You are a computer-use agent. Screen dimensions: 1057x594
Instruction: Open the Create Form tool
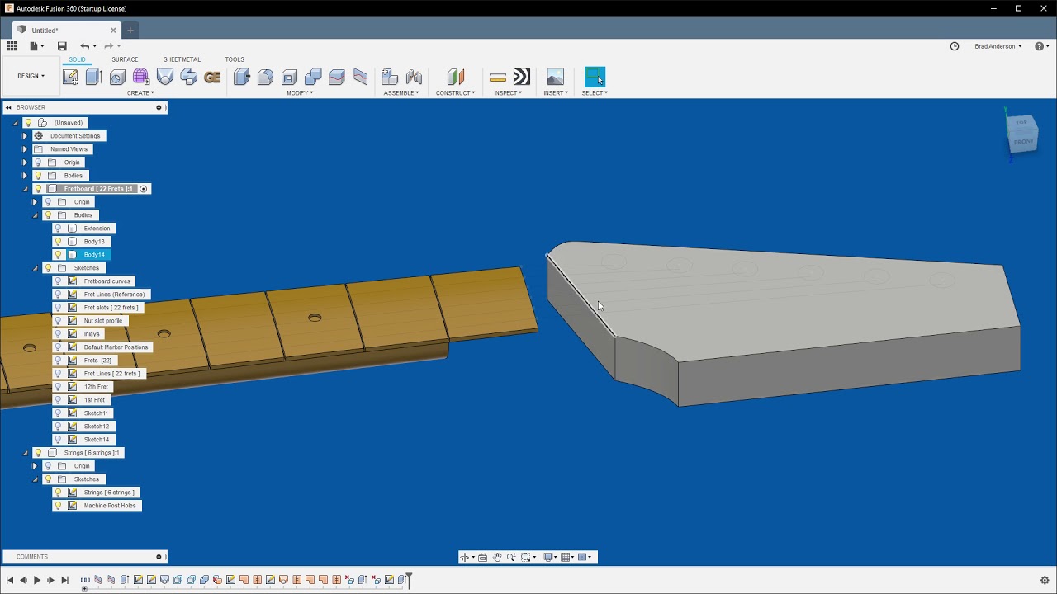pos(140,77)
